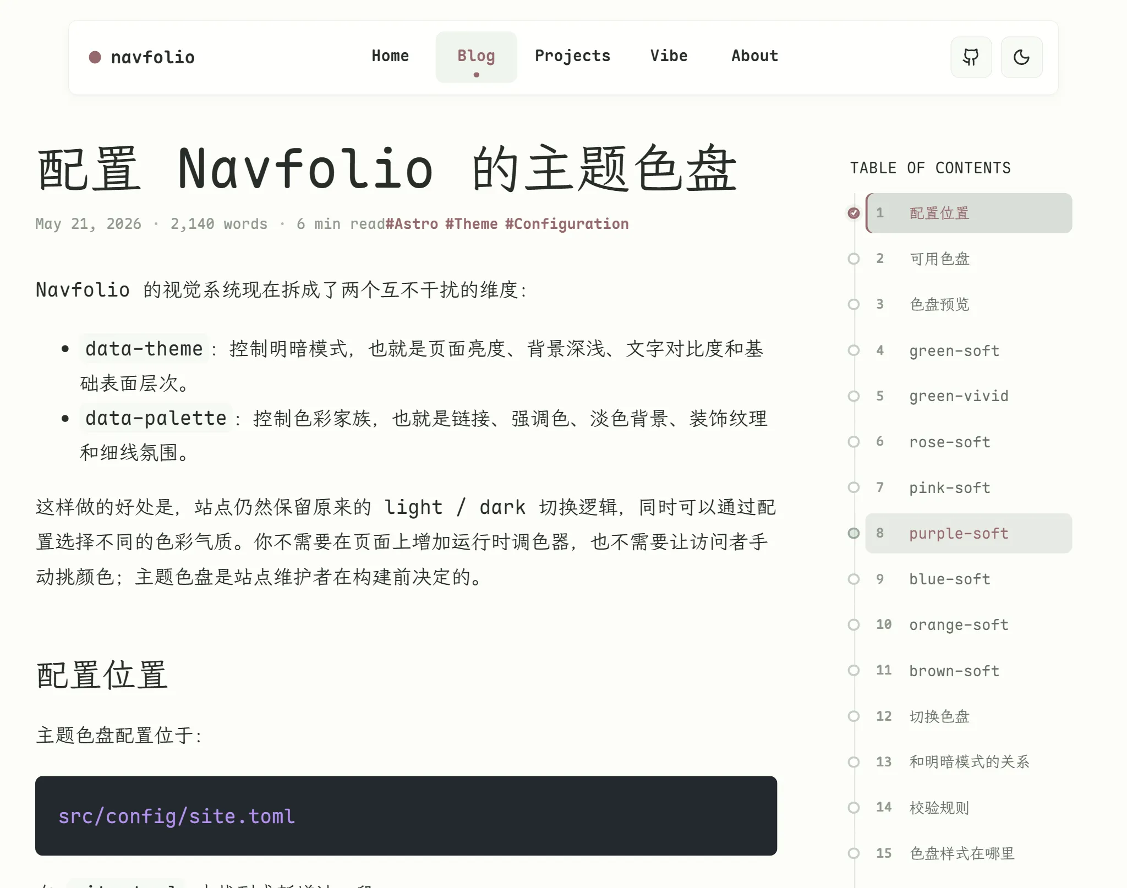This screenshot has width=1127, height=888.
Task: Open the Projects nav item
Action: tap(572, 56)
